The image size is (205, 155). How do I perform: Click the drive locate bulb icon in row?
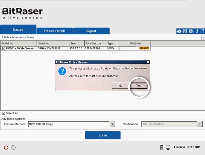[119, 48]
